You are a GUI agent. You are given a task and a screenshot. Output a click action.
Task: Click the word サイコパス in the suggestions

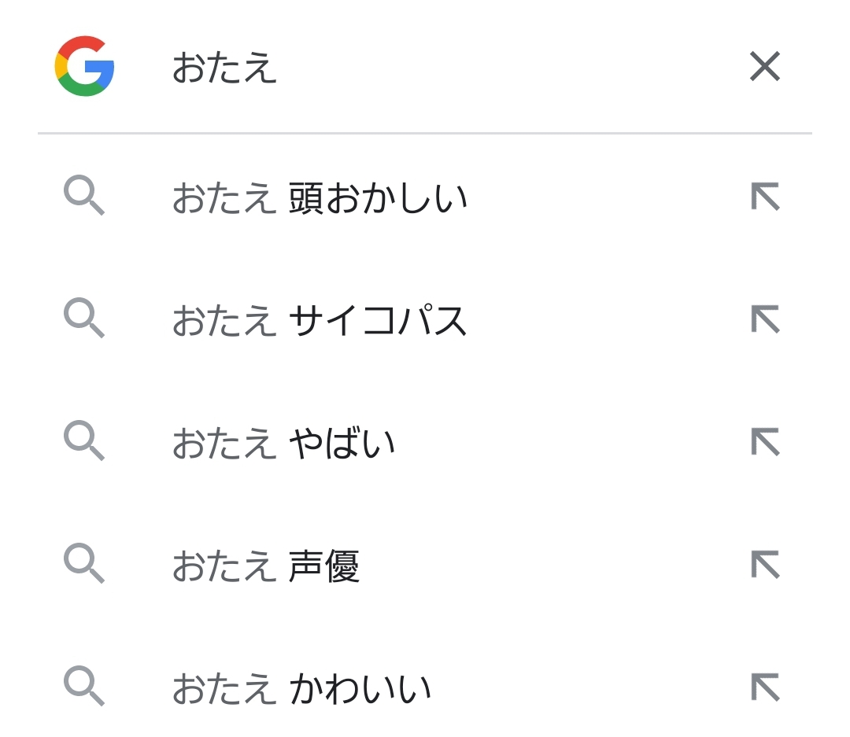[378, 321]
